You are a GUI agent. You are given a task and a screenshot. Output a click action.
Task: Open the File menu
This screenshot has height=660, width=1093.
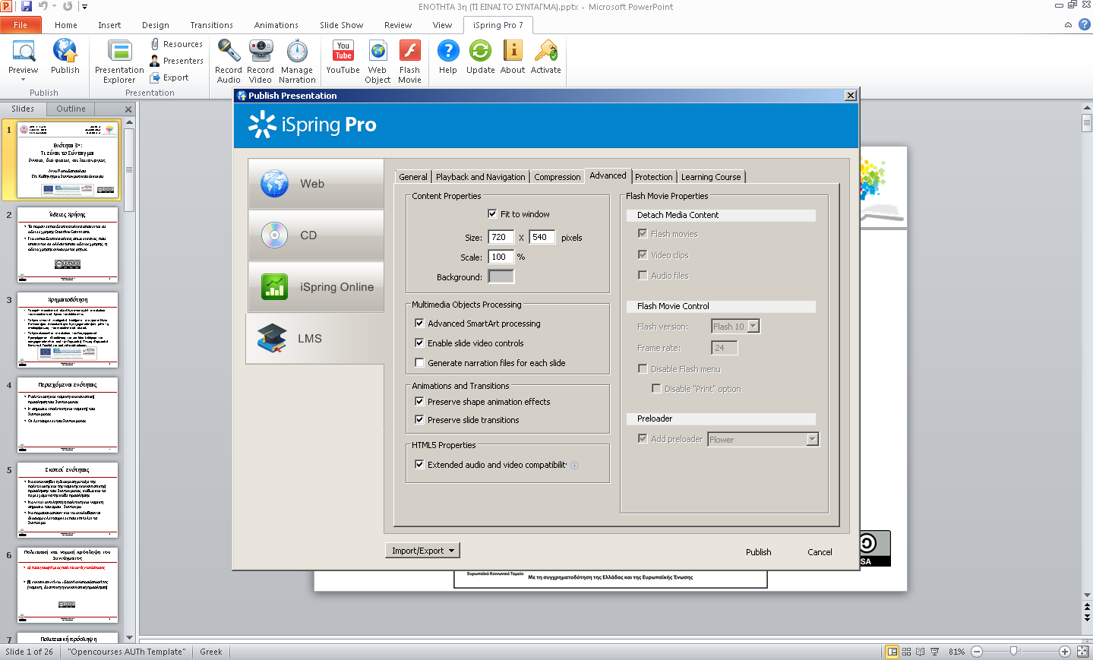tap(21, 25)
